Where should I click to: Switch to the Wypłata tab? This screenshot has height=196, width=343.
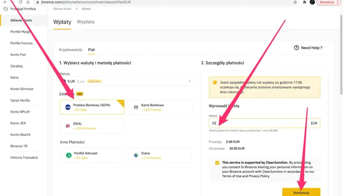tap(85, 22)
